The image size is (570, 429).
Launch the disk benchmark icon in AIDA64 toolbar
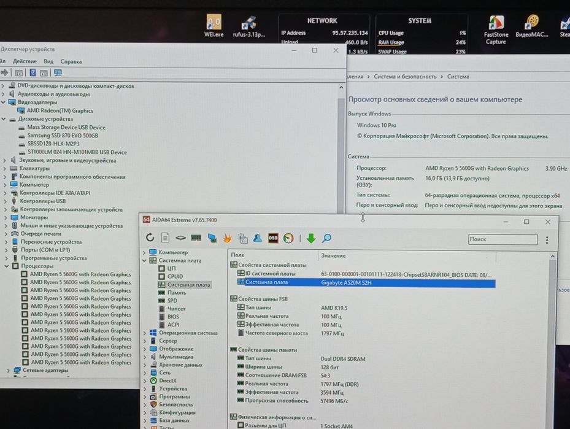180,238
